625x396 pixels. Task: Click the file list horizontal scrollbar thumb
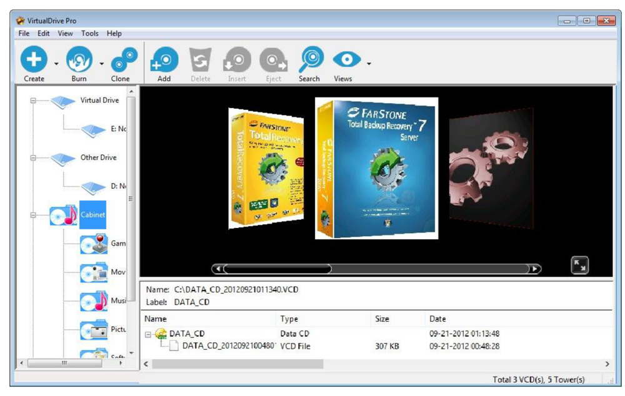point(238,364)
